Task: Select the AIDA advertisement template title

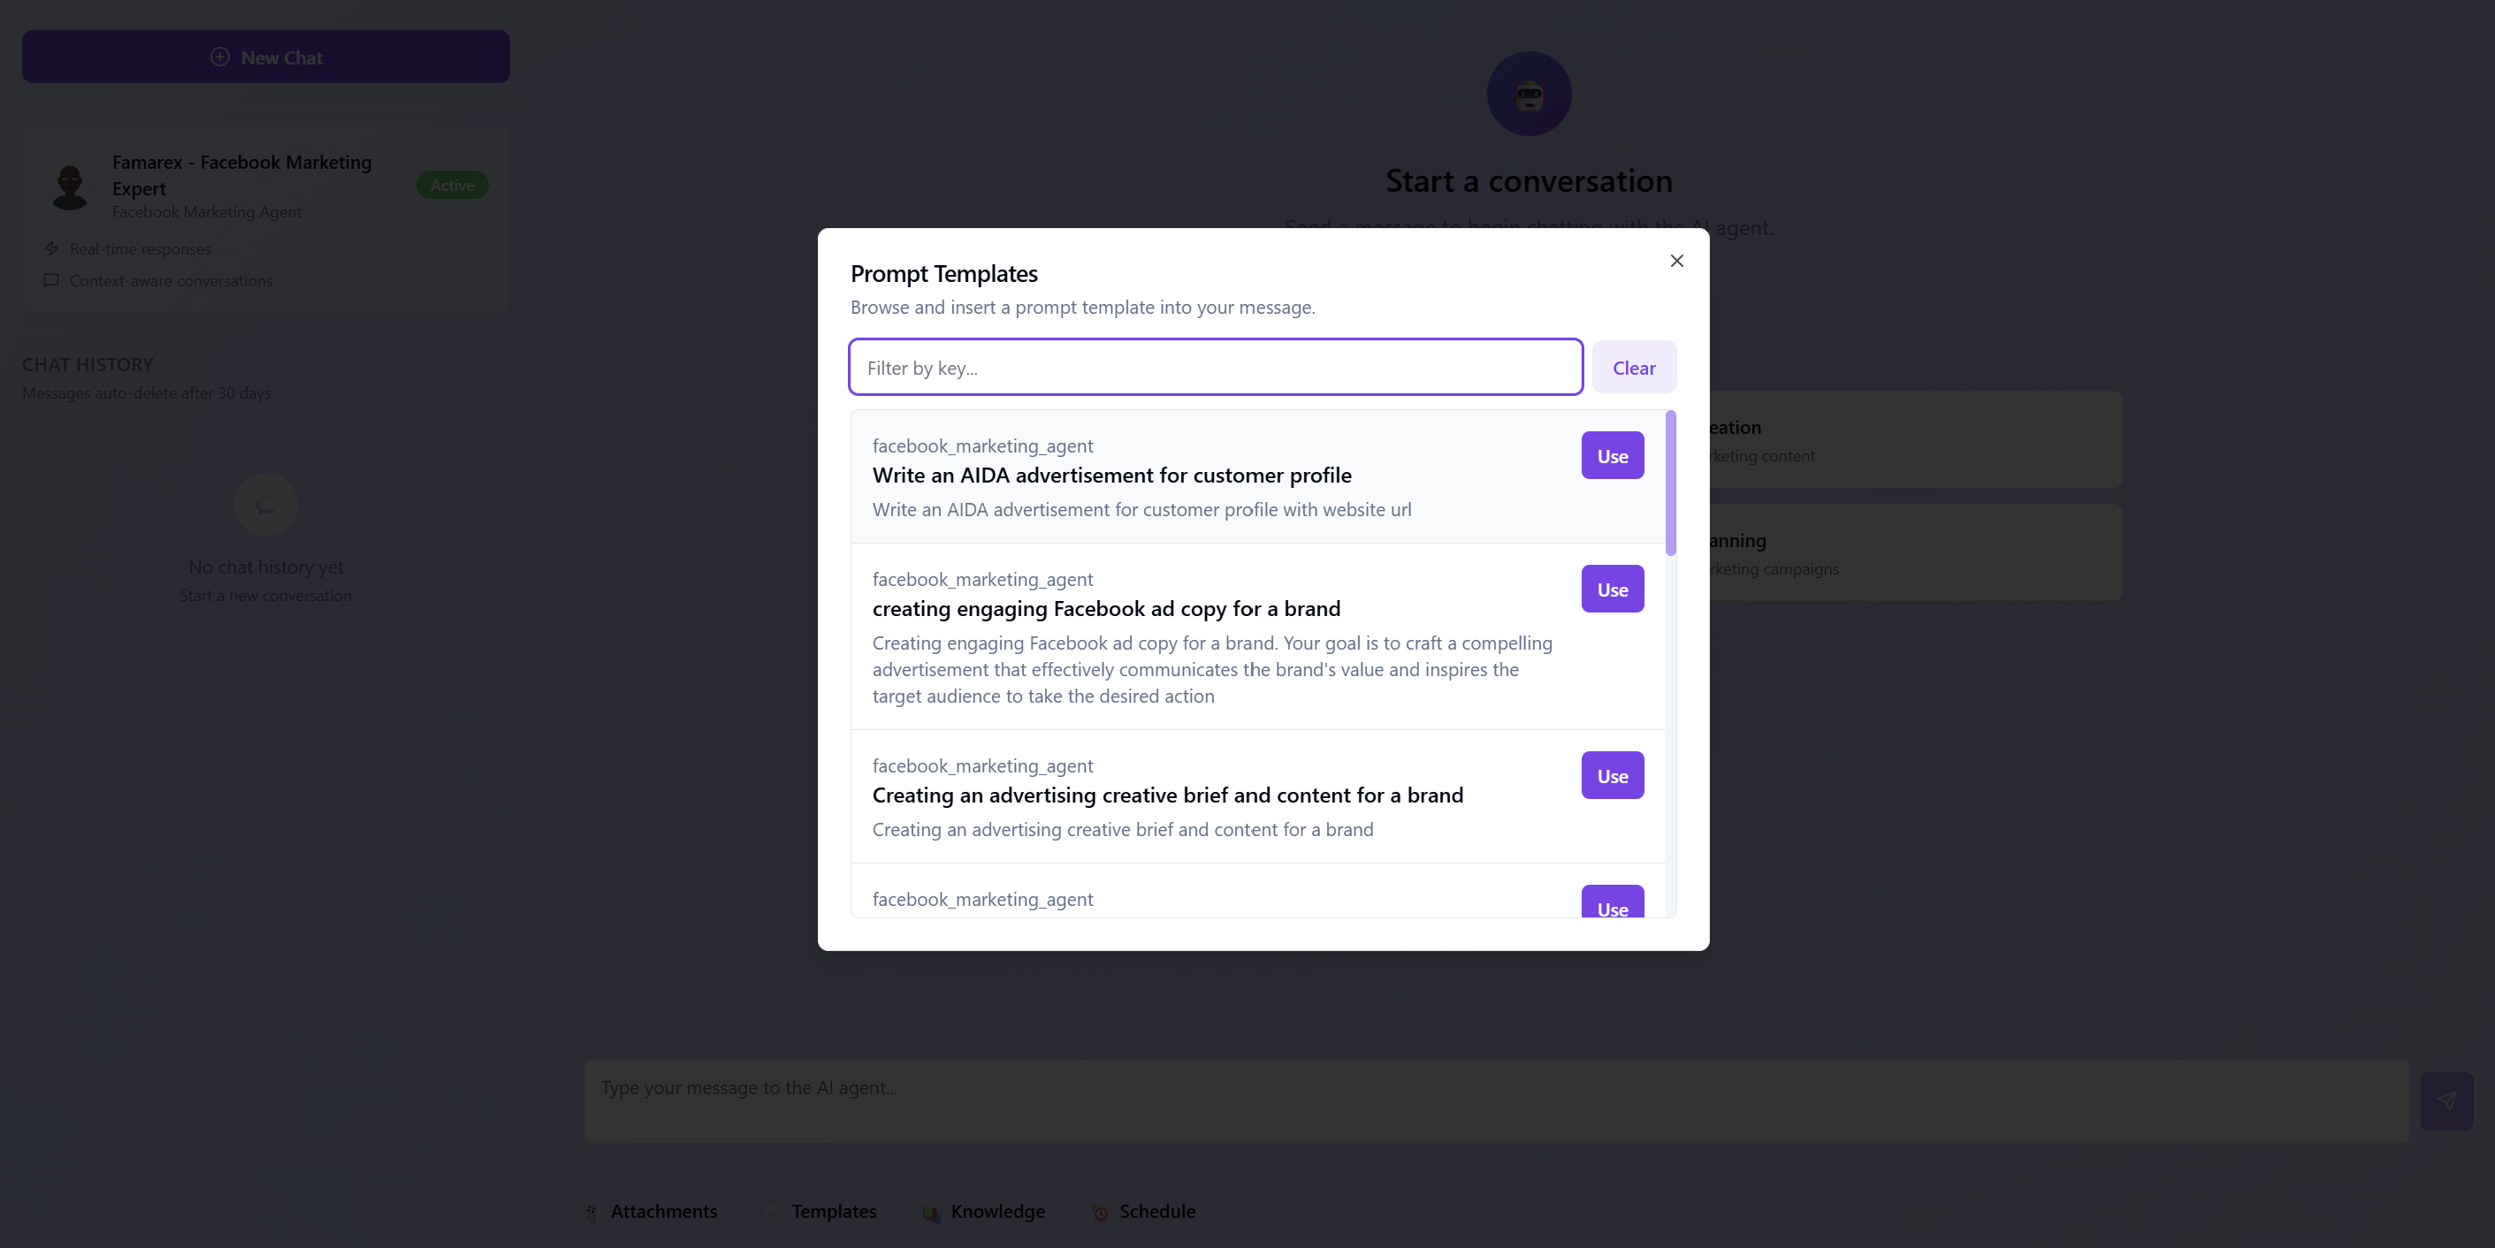Action: click(x=1111, y=476)
